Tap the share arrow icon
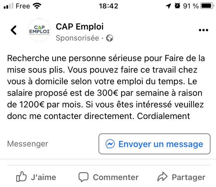This screenshot has height=187, width=216. coord(162,177)
